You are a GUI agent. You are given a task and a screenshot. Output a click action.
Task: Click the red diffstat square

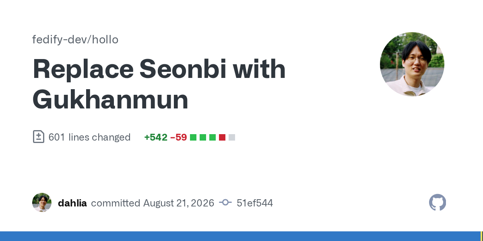222,137
